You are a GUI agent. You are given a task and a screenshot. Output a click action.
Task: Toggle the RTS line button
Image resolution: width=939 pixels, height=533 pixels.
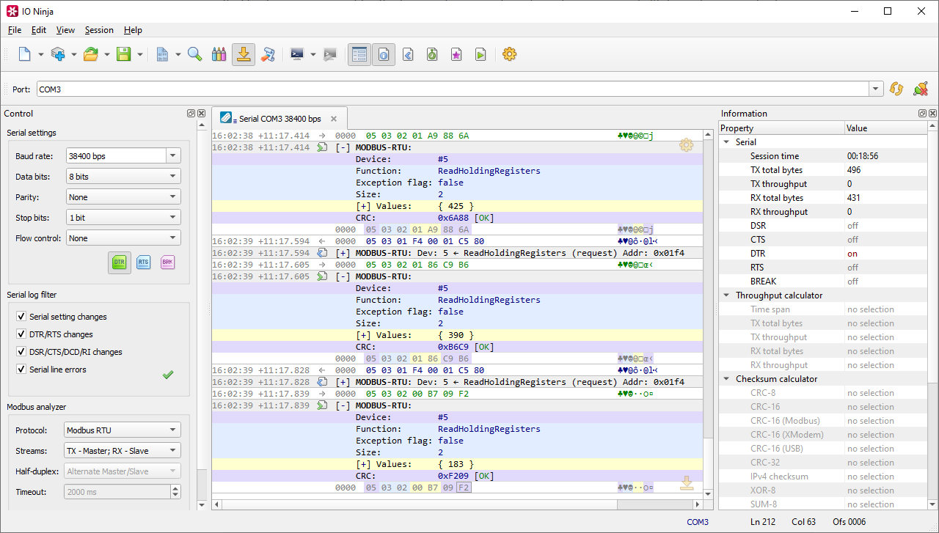[144, 262]
